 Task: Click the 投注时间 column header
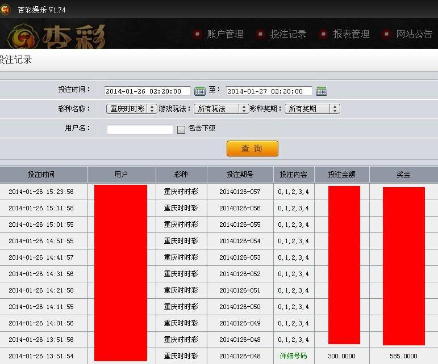[41, 175]
